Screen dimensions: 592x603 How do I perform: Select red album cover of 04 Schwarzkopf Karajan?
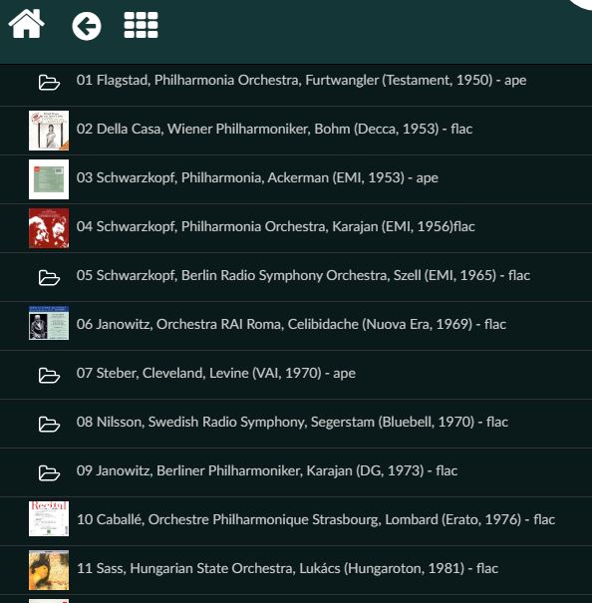point(49,228)
